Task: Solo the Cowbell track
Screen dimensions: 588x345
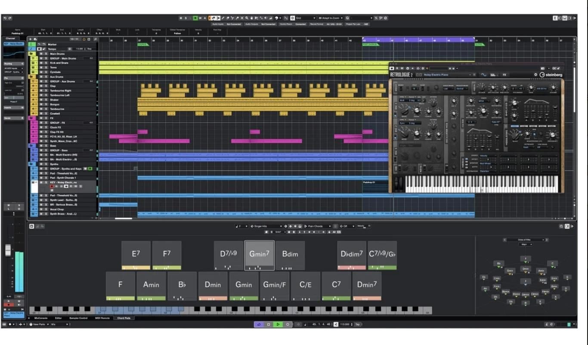Action: click(46, 114)
